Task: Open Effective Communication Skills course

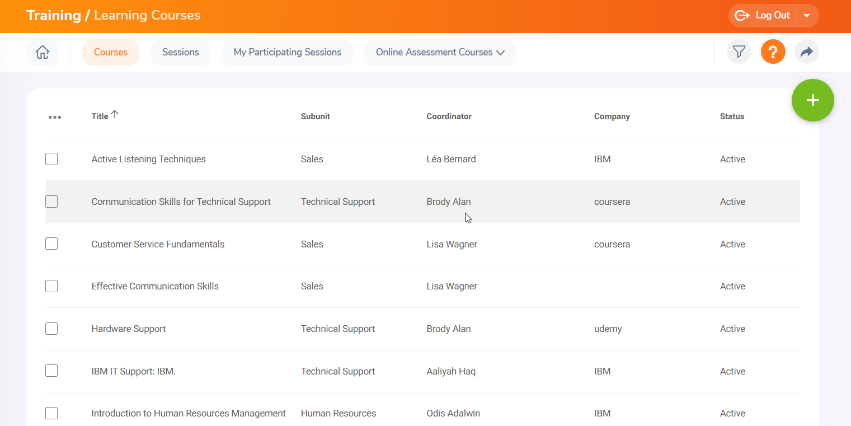Action: click(x=155, y=286)
